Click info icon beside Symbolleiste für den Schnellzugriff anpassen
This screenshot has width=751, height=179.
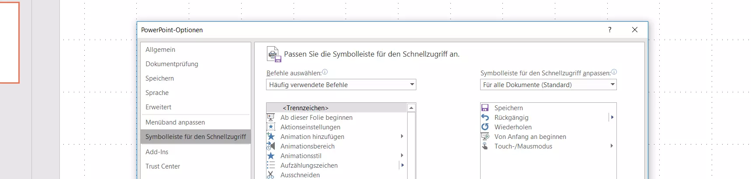614,72
